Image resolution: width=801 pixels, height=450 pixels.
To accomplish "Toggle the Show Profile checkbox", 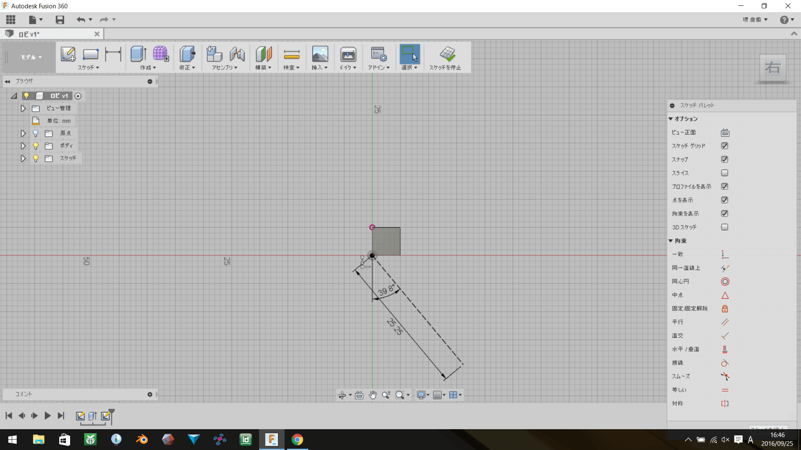I will [x=725, y=186].
